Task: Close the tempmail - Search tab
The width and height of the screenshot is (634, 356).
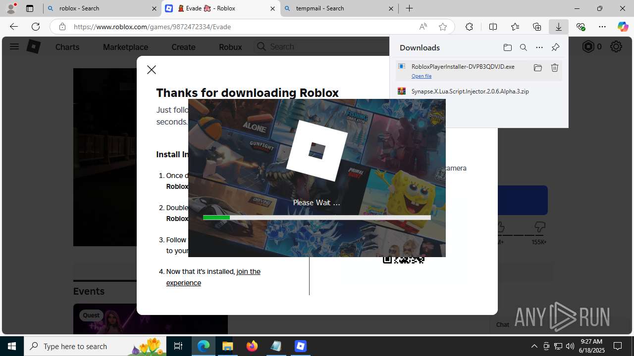Action: 391,8
